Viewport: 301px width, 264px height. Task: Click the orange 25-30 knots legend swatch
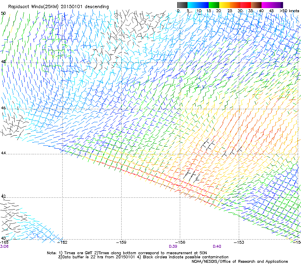point(235,5)
